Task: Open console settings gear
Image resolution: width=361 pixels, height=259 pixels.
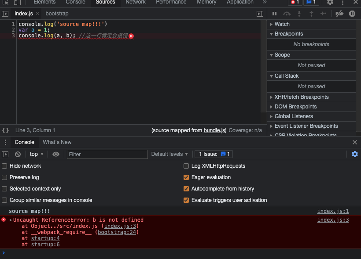Action: tap(355, 154)
